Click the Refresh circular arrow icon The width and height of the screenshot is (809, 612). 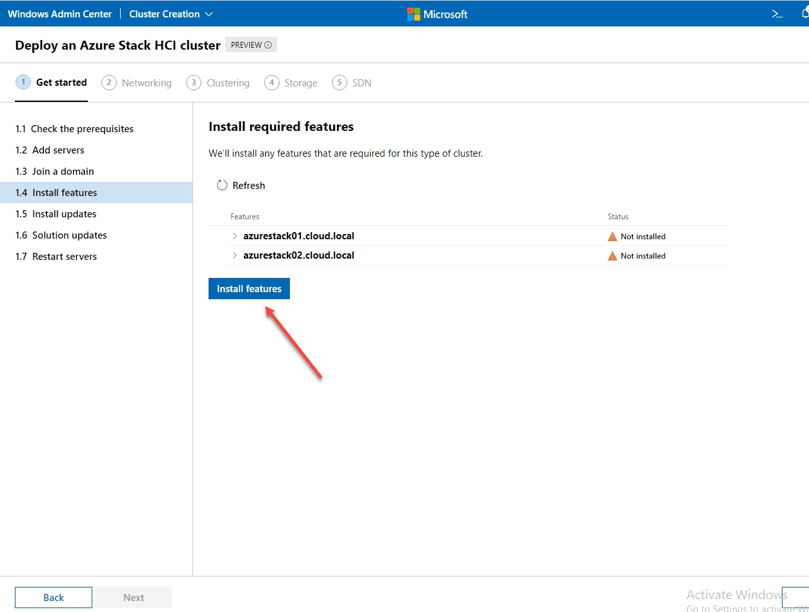tap(222, 186)
